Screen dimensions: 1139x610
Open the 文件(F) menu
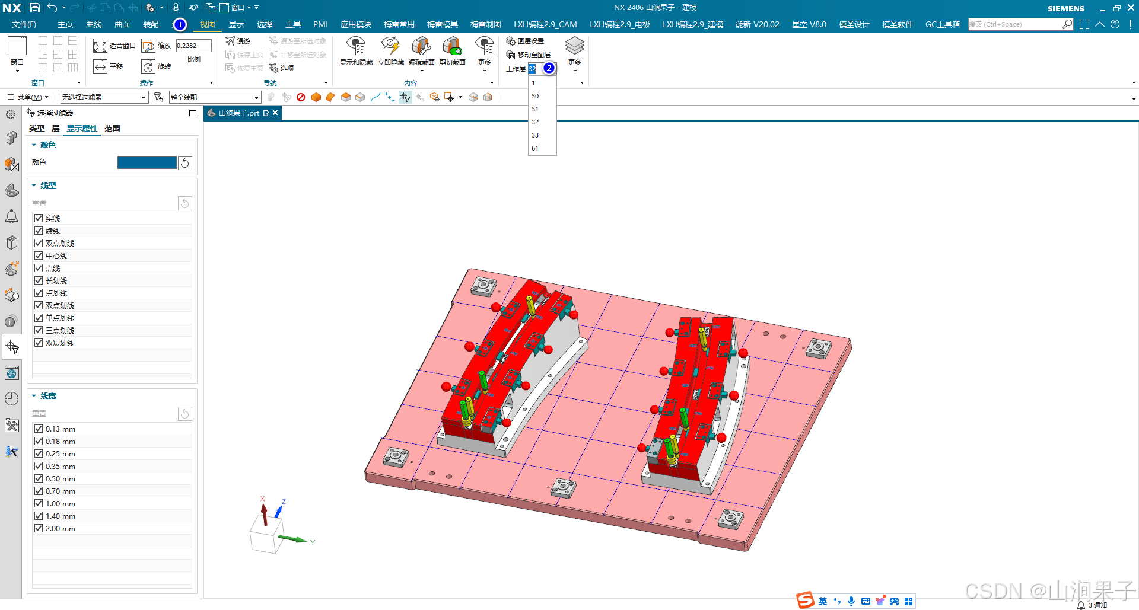[x=24, y=24]
